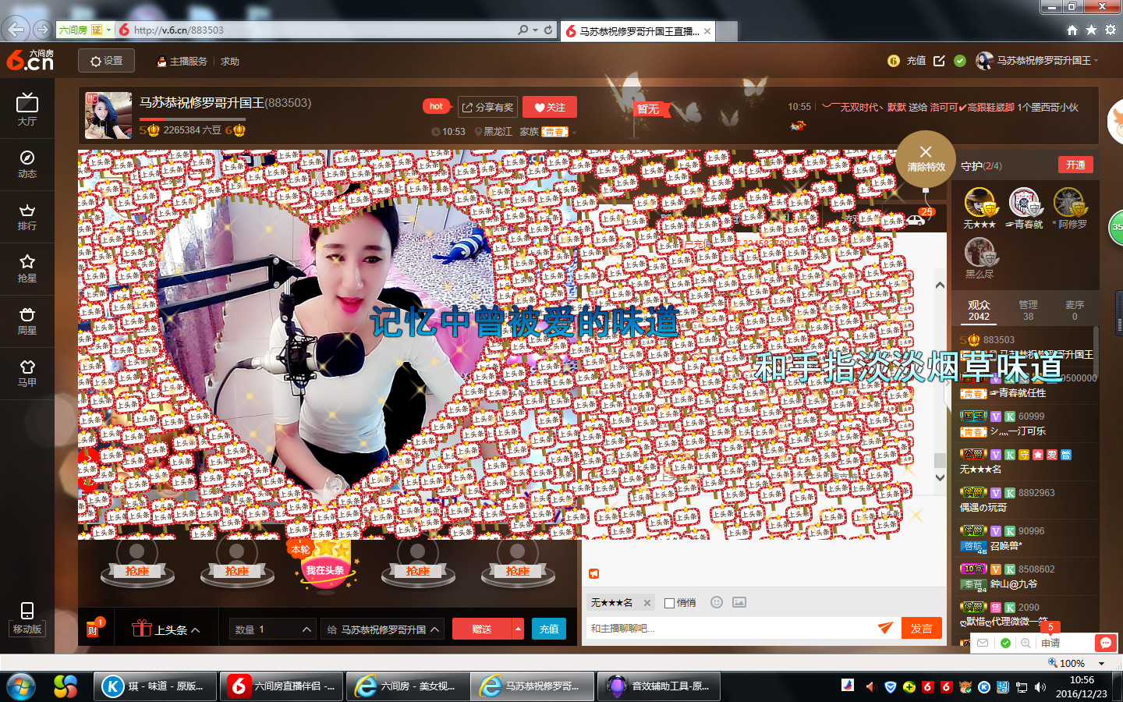This screenshot has width=1123, height=702.
Task: Open the 数量 quantity dropdown
Action: (x=273, y=629)
